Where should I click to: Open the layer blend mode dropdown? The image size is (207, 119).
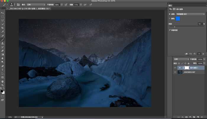tap(181, 59)
